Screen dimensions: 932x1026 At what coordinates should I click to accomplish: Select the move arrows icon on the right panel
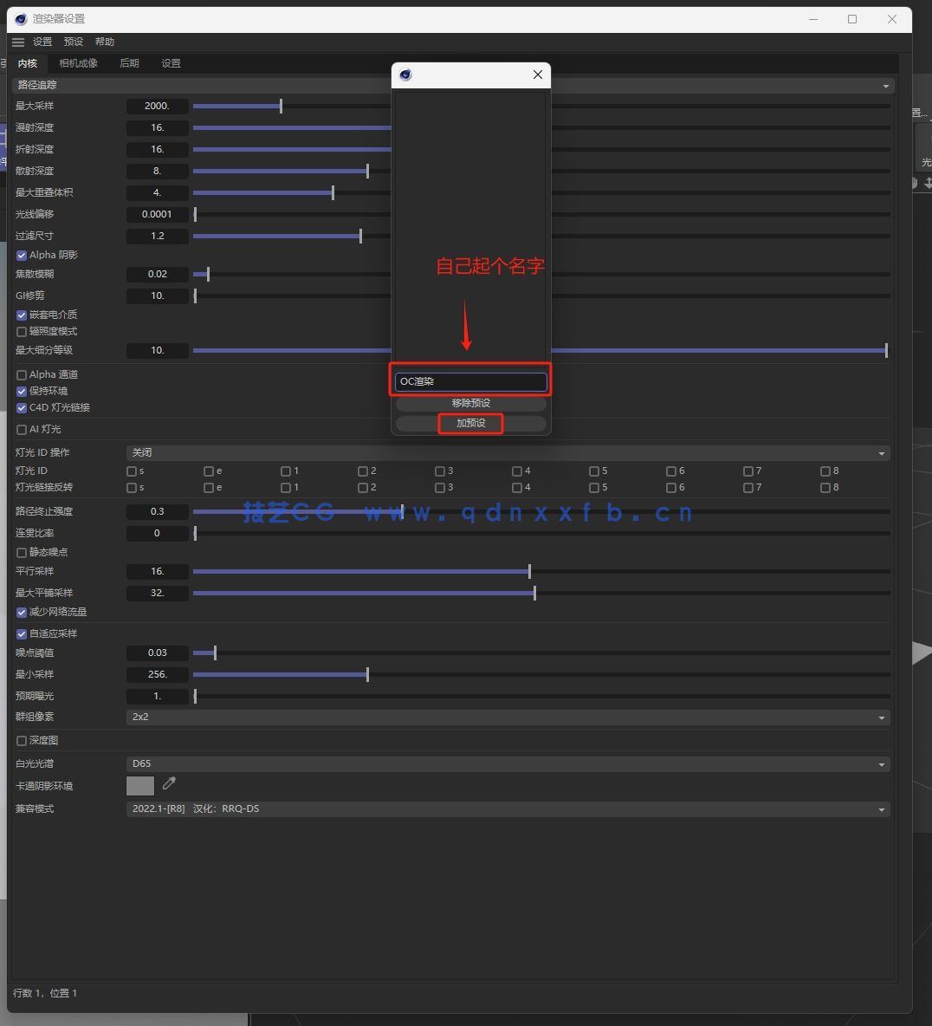click(x=927, y=182)
